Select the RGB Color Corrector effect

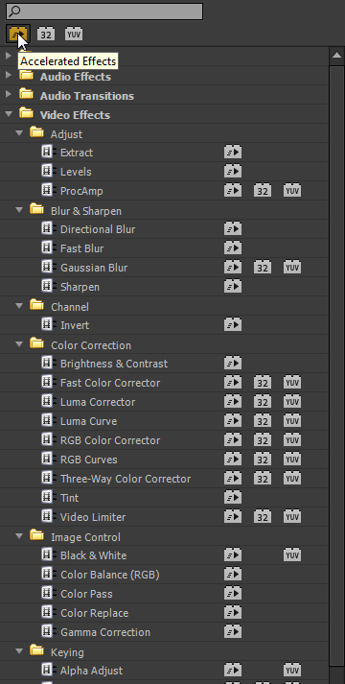(110, 440)
